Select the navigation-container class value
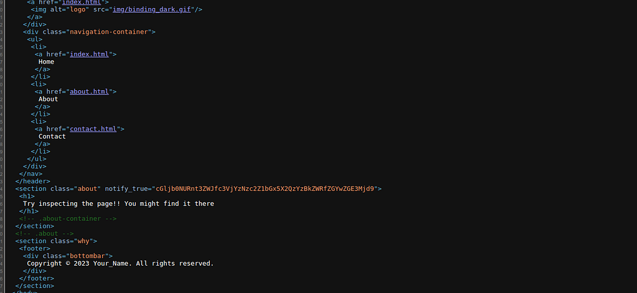Screen dimensions: 637x293 pyautogui.click(x=109, y=32)
